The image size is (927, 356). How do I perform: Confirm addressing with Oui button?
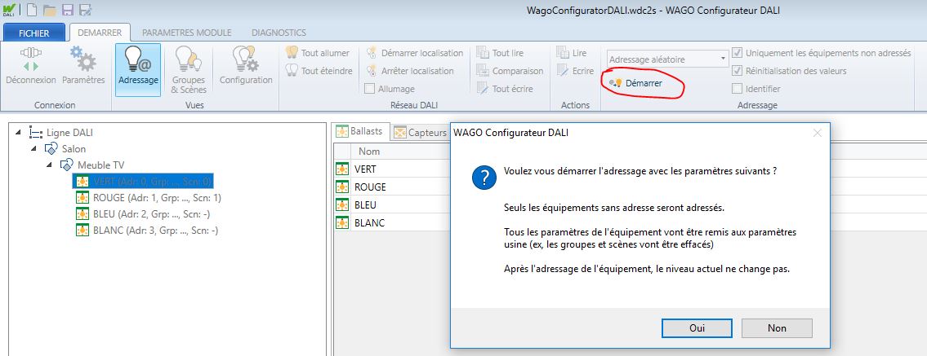tap(697, 328)
